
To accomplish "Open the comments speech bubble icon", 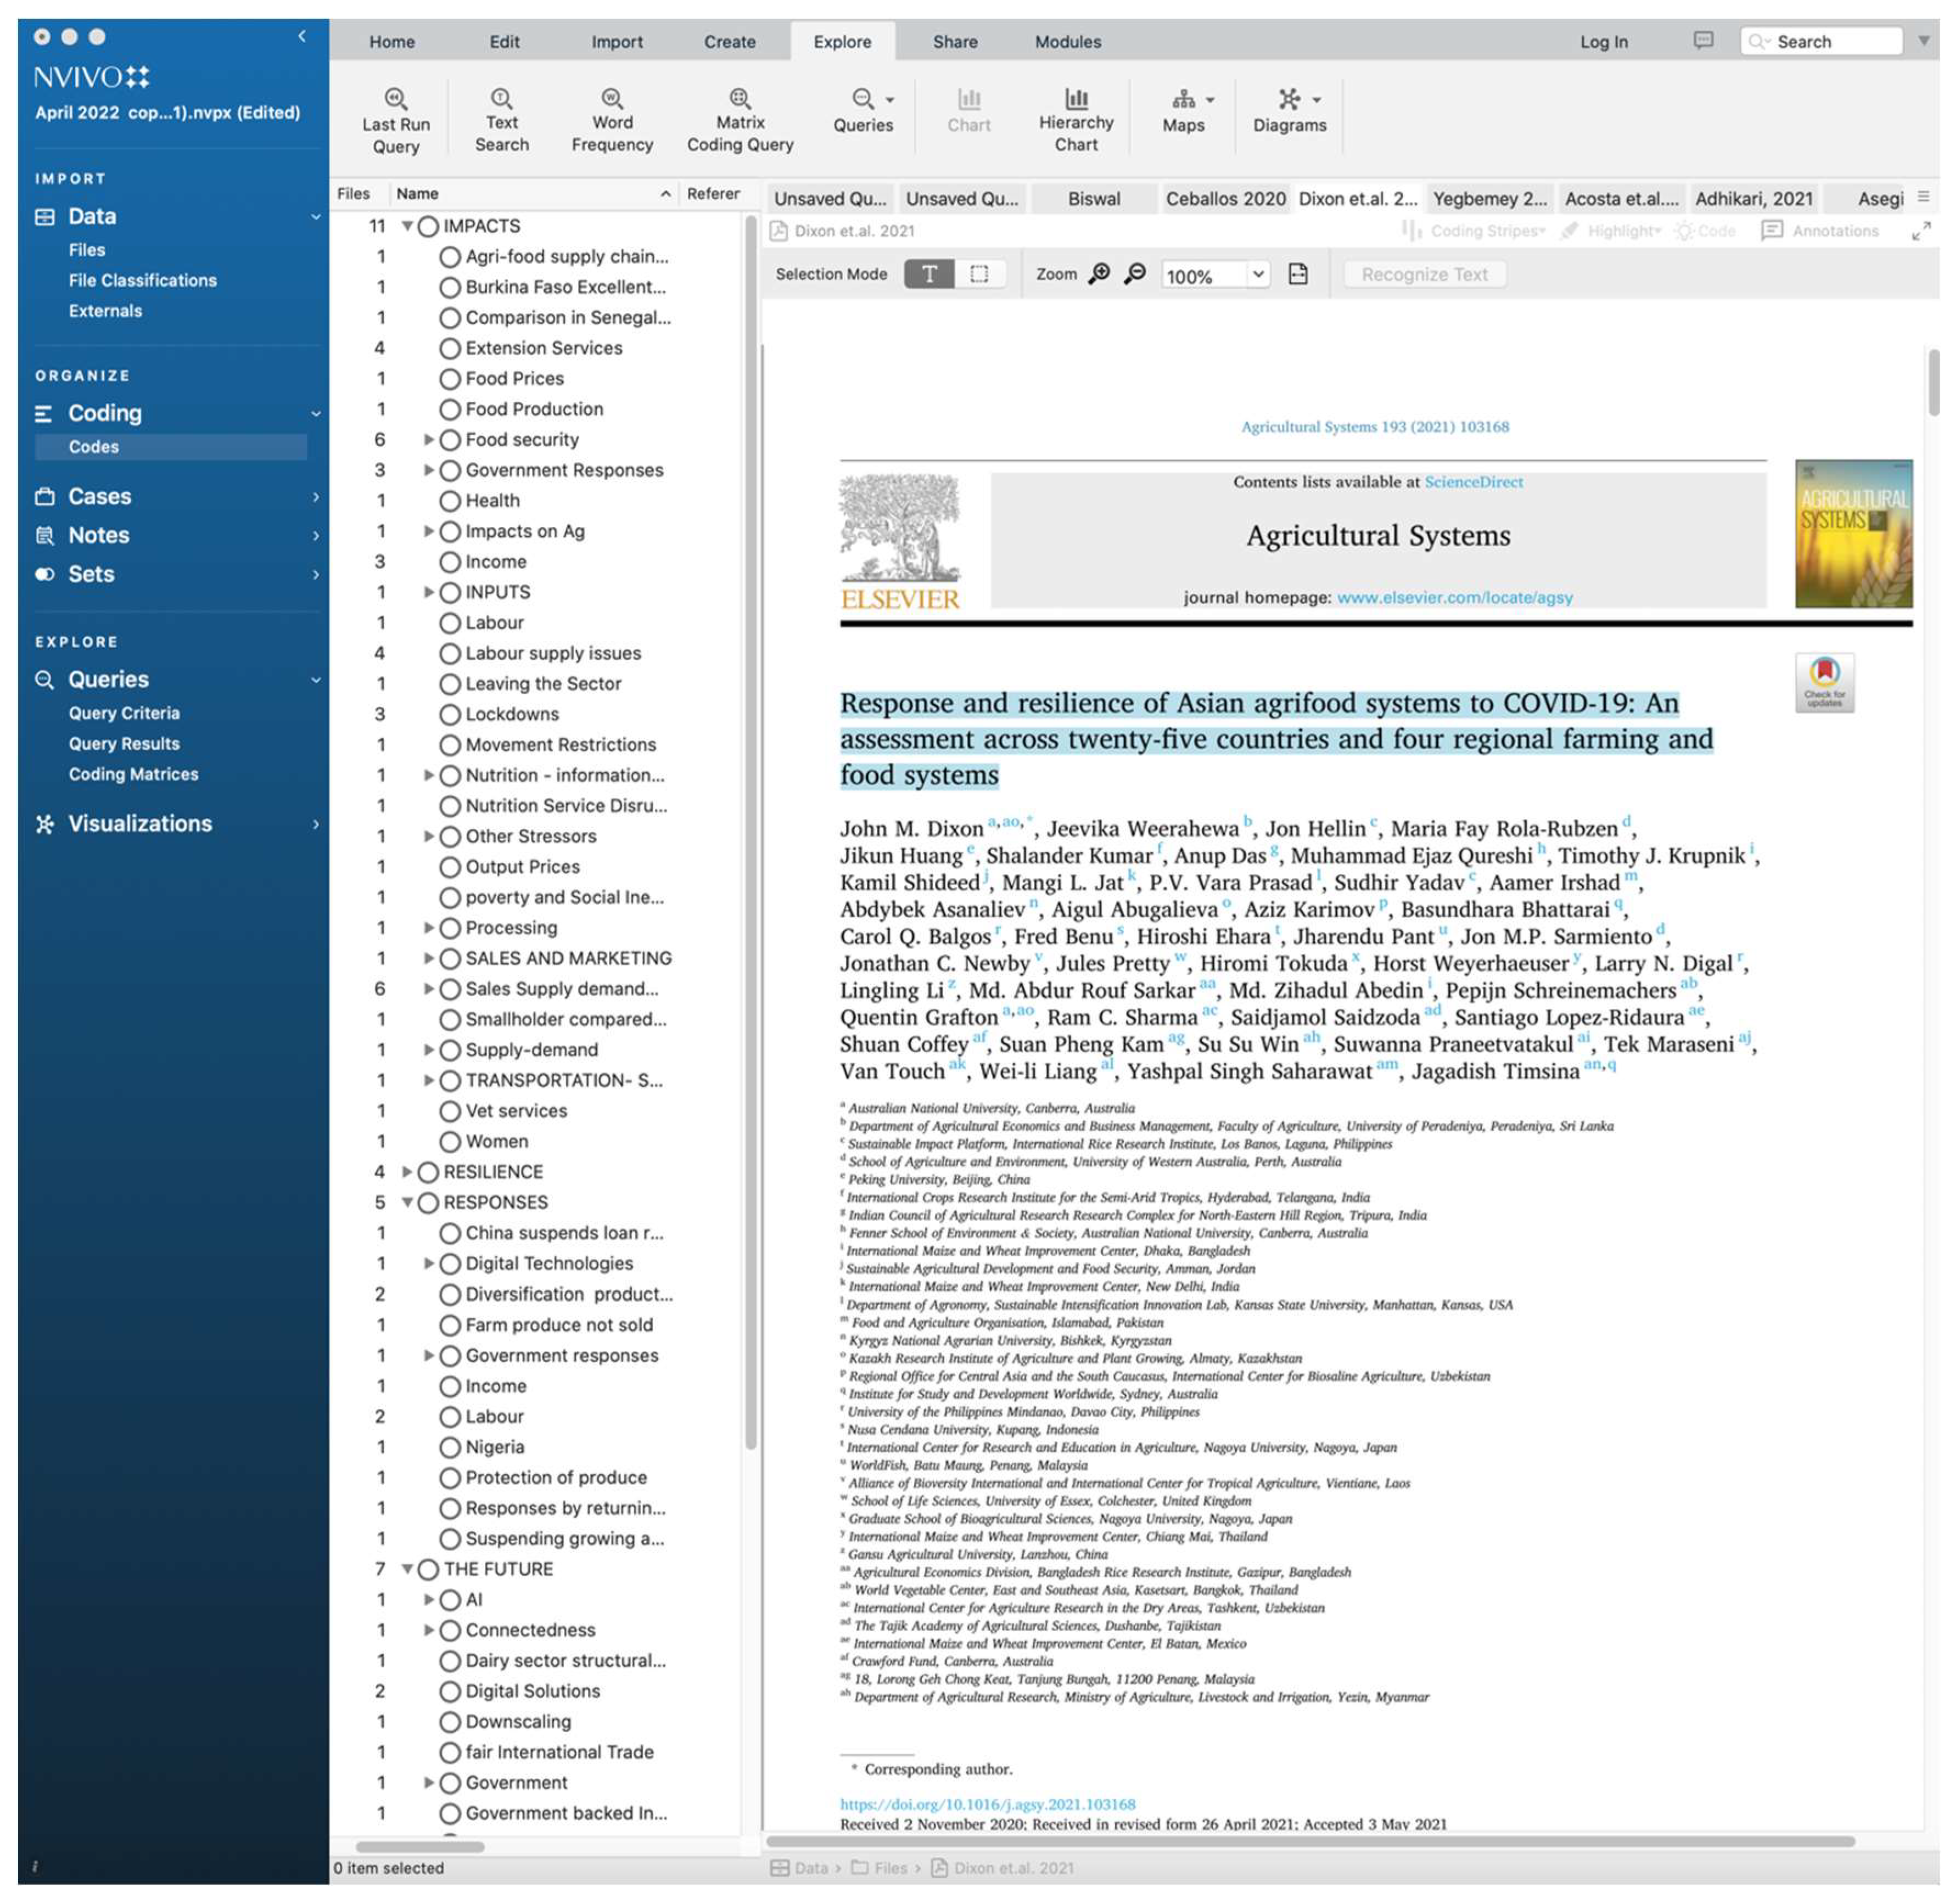I will pos(1702,41).
